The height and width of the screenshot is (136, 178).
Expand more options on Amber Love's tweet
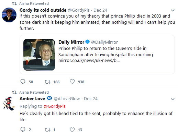click(173, 99)
